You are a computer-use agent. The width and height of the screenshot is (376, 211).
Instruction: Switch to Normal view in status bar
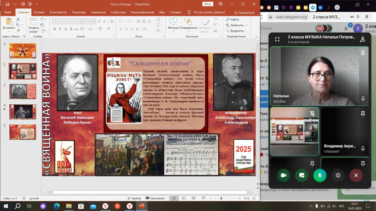pyautogui.click(x=174, y=198)
